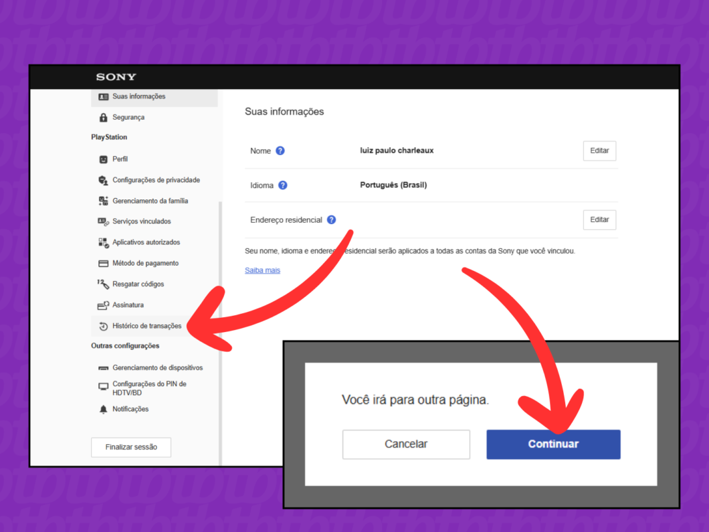Click the family management icon

coord(104,201)
